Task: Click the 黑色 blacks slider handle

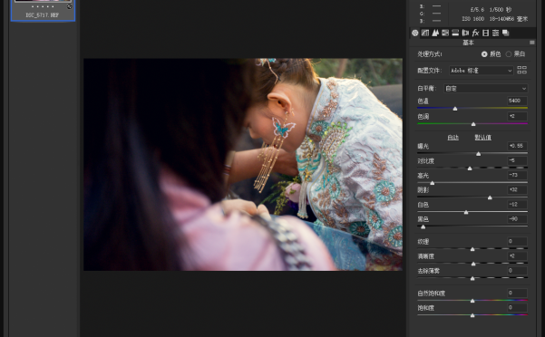Action: click(423, 227)
